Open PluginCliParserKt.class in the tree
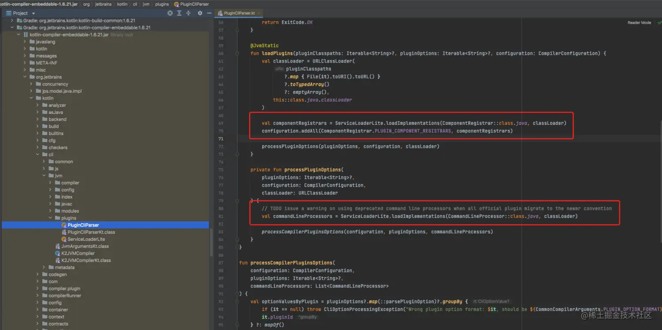The image size is (662, 330). click(x=91, y=232)
